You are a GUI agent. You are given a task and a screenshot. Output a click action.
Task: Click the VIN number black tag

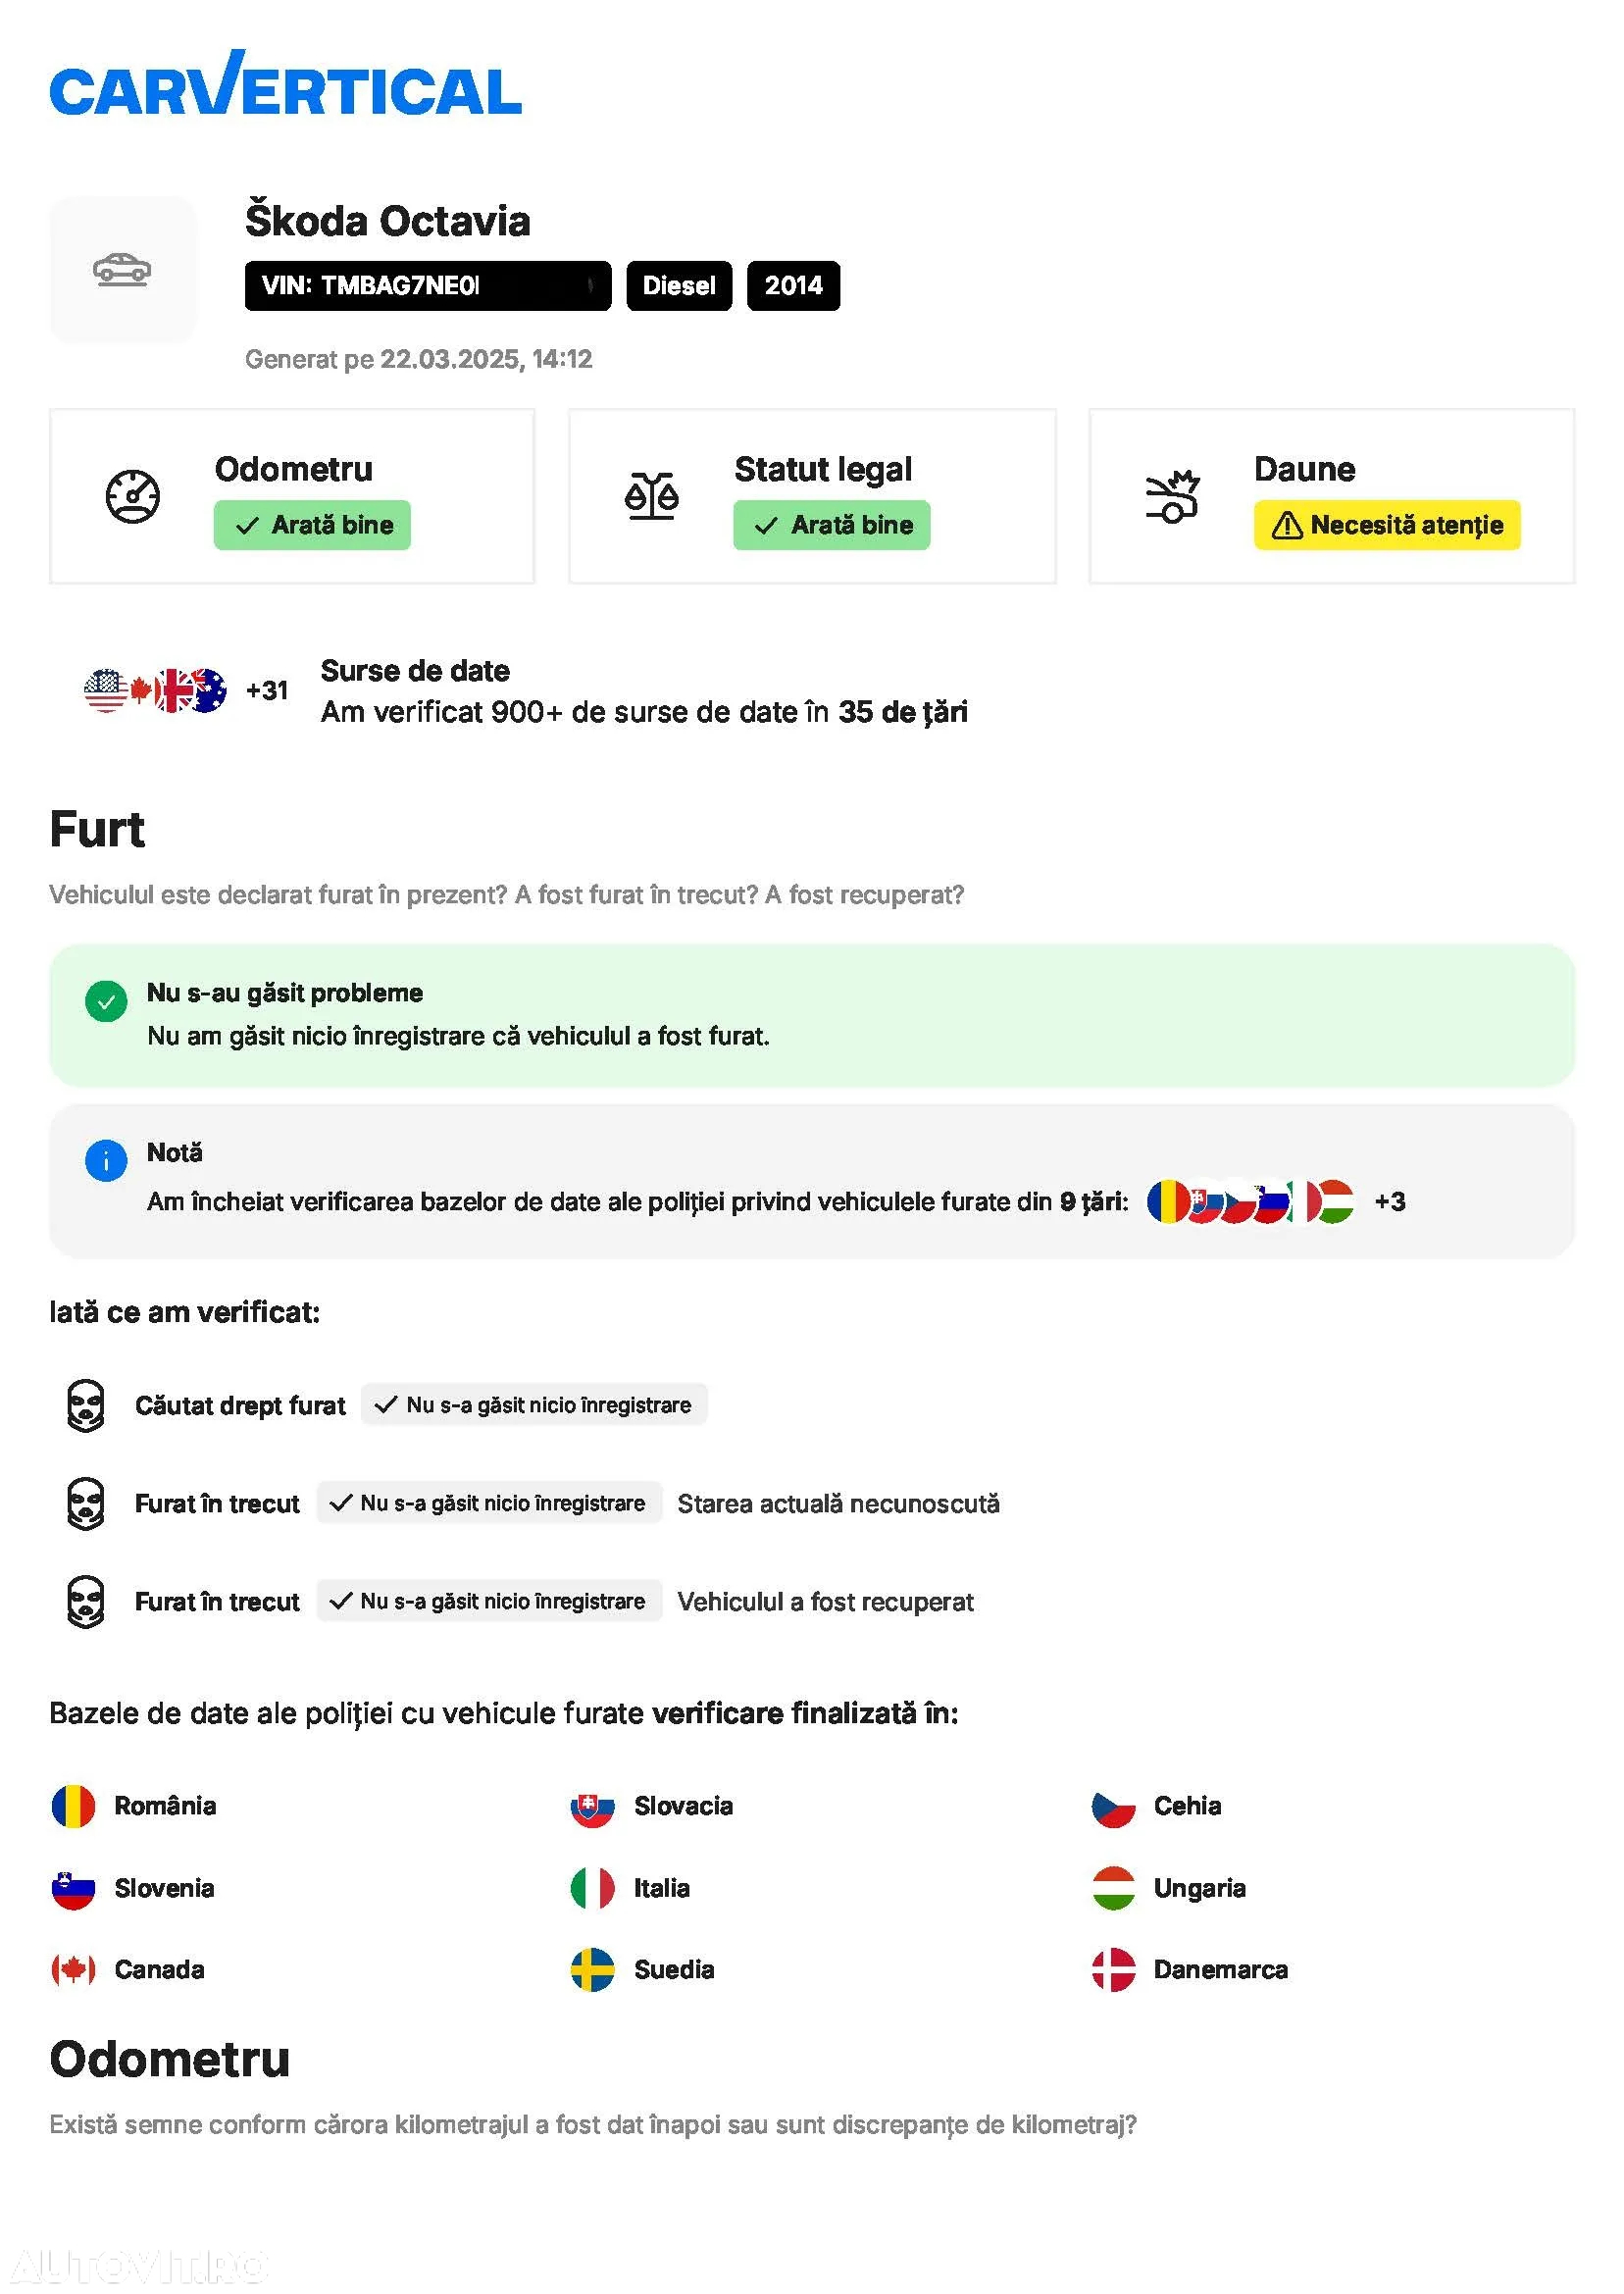pyautogui.click(x=428, y=286)
